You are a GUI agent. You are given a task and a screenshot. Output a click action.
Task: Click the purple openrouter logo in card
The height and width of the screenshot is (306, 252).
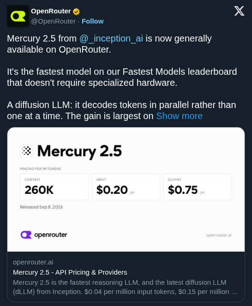click(x=26, y=235)
